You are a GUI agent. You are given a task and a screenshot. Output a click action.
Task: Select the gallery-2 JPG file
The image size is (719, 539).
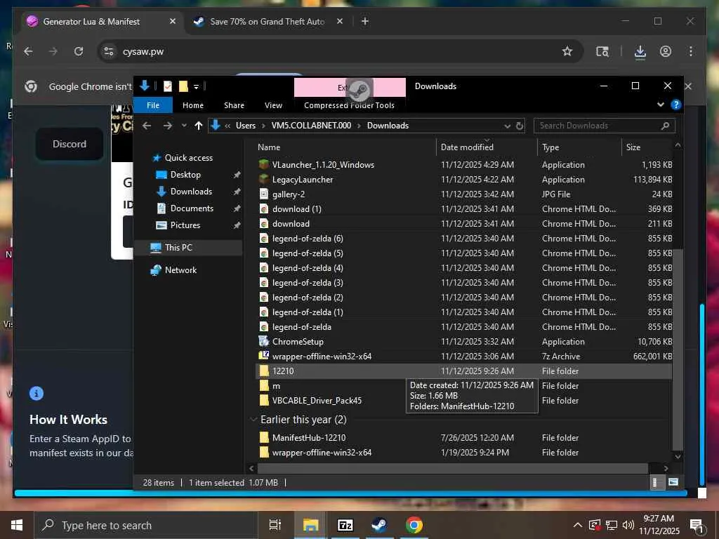coord(288,194)
